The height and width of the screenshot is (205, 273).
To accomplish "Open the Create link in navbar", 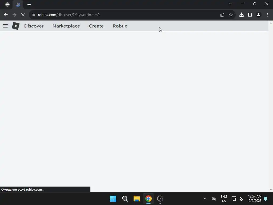I will pos(96,26).
